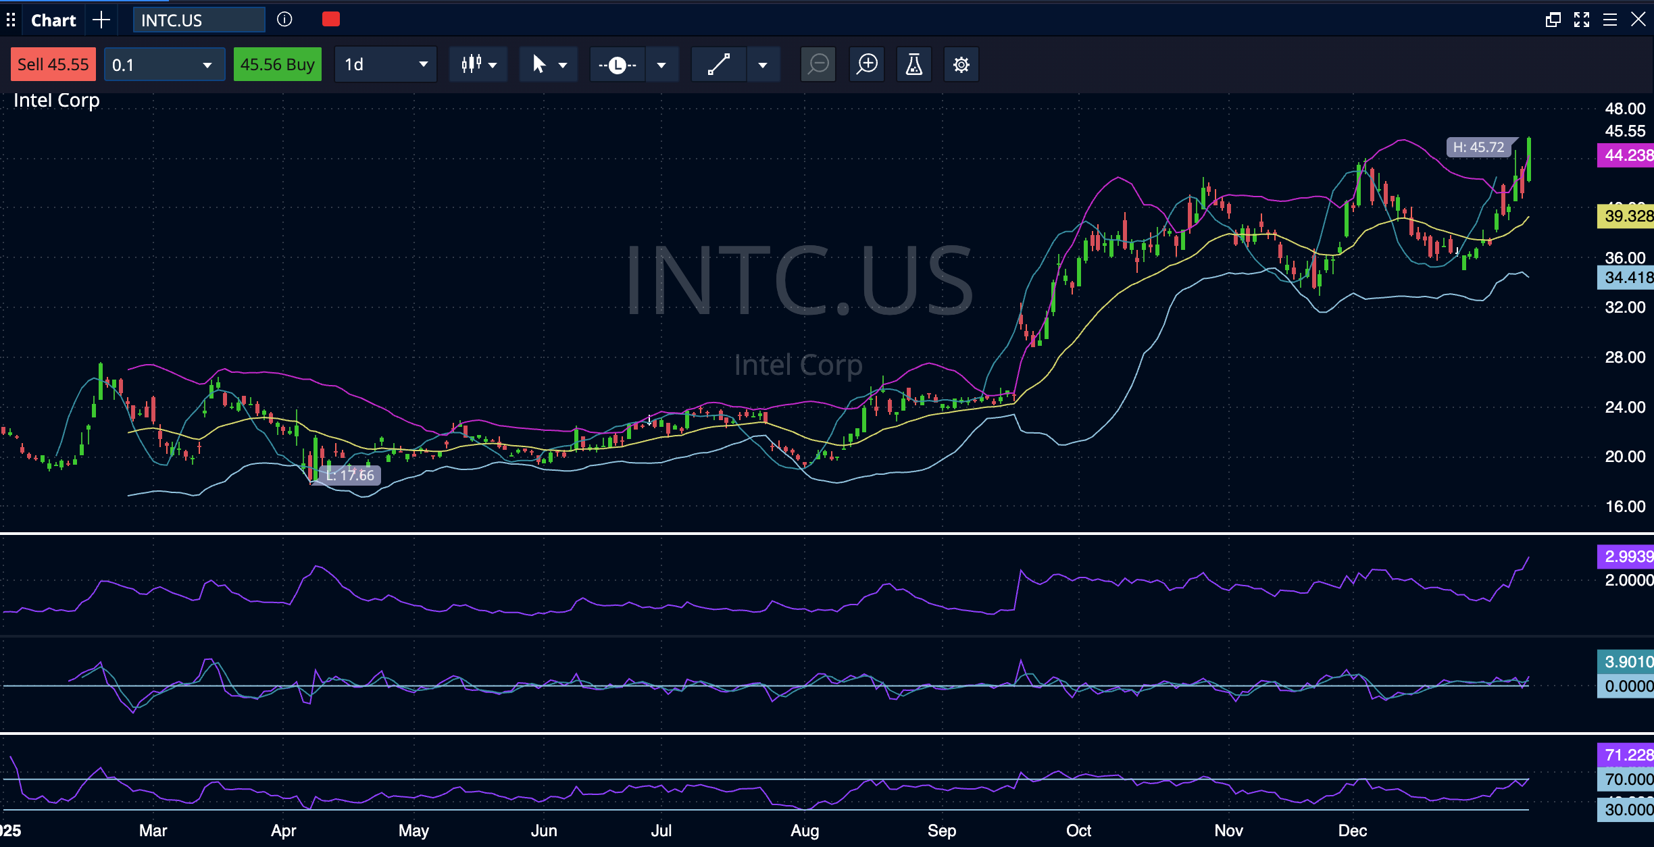1654x847 pixels.
Task: Click the Sell 45.55 button
Action: [x=53, y=65]
